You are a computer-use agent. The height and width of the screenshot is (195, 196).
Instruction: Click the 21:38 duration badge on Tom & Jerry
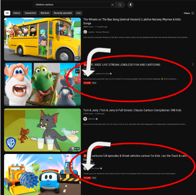click(x=77, y=149)
